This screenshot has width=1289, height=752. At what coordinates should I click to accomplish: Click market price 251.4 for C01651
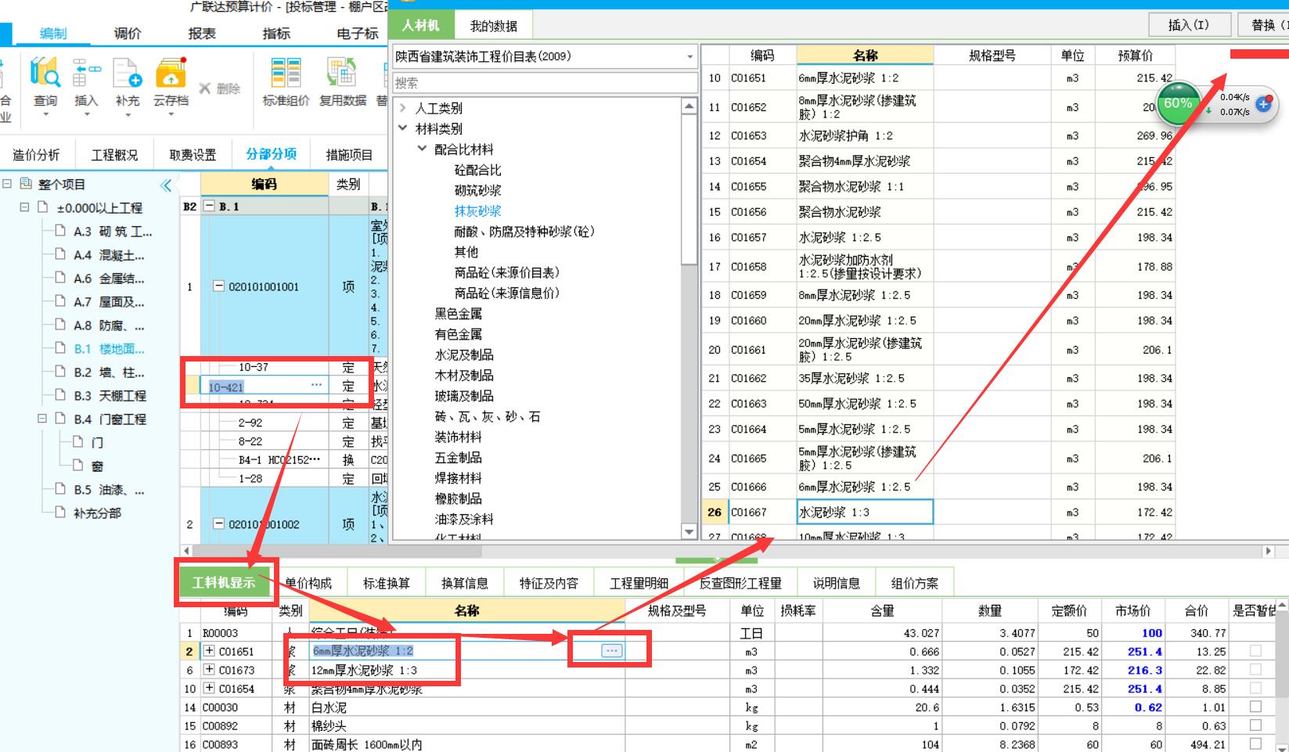point(1144,651)
